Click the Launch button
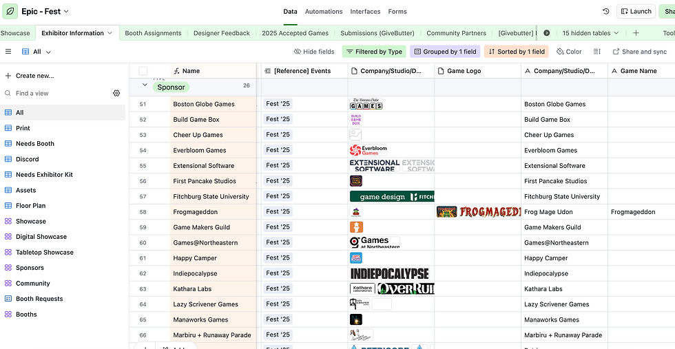675x349 pixels. coord(636,12)
